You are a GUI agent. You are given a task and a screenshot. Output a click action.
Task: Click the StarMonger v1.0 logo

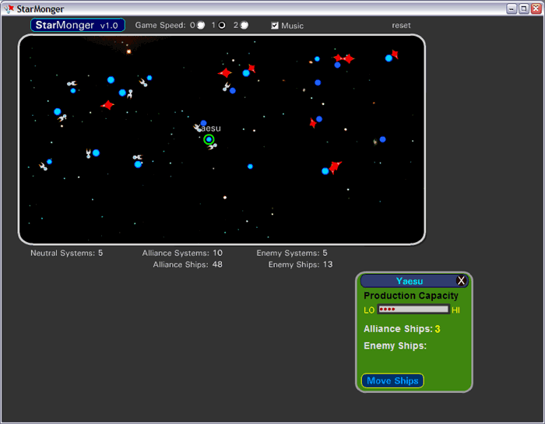point(78,26)
